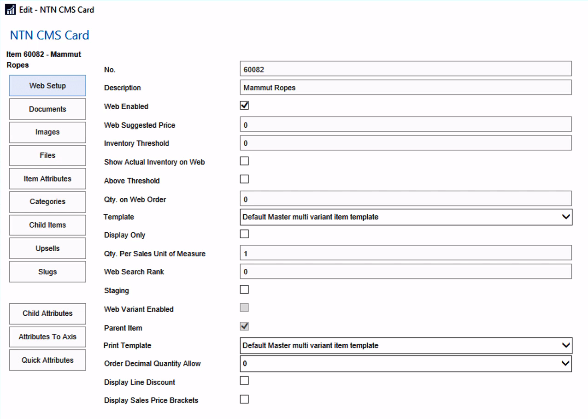
Task: Open the Slugs section
Action: click(47, 271)
